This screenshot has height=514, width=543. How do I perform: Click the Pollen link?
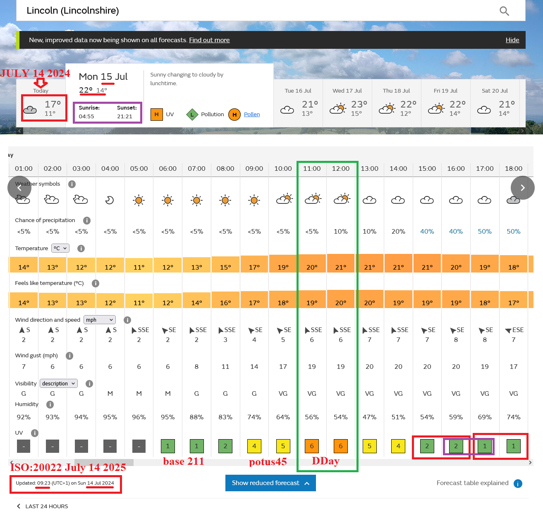tap(252, 115)
